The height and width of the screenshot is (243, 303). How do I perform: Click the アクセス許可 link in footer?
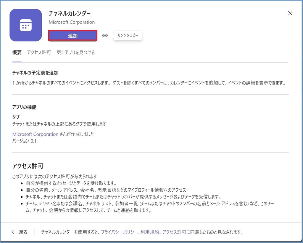[174, 232]
